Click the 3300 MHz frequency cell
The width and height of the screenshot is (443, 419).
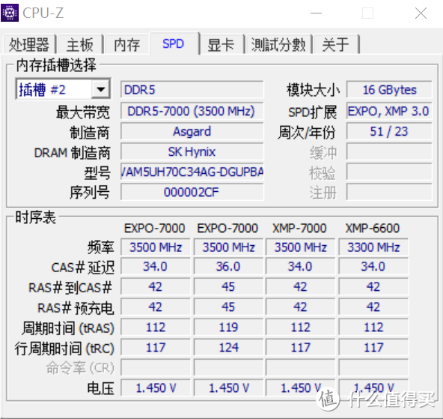point(373,247)
